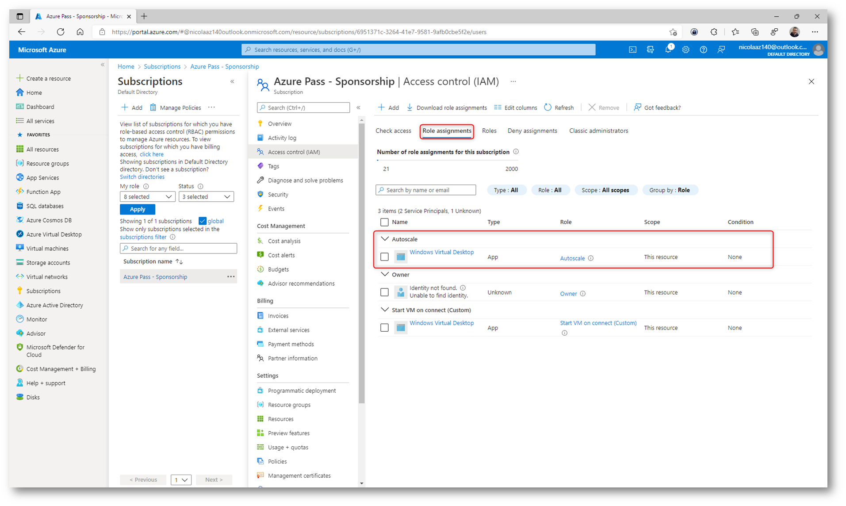This screenshot has width=846, height=506.
Task: Open App Services in the sidebar
Action: pyautogui.click(x=42, y=177)
